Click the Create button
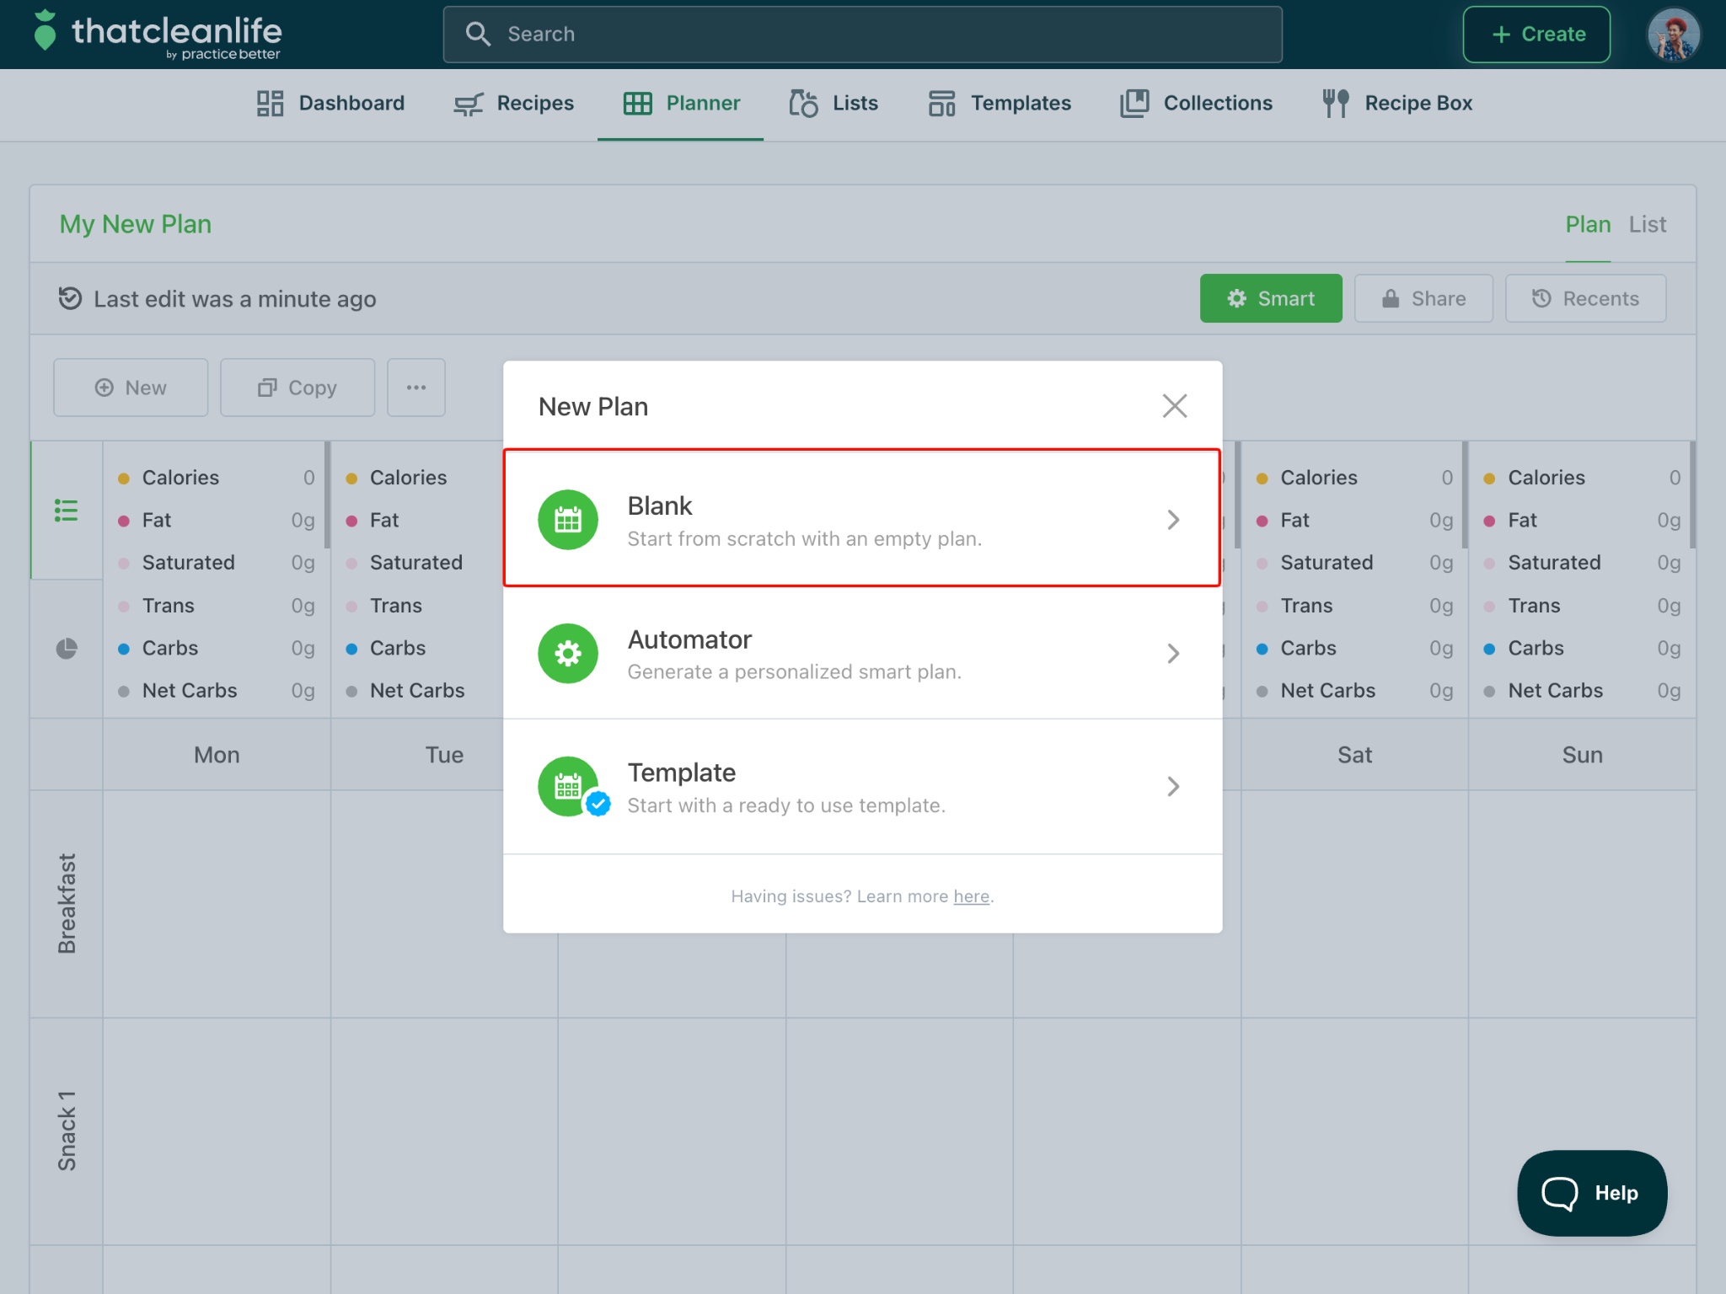This screenshot has width=1726, height=1294. [1536, 35]
